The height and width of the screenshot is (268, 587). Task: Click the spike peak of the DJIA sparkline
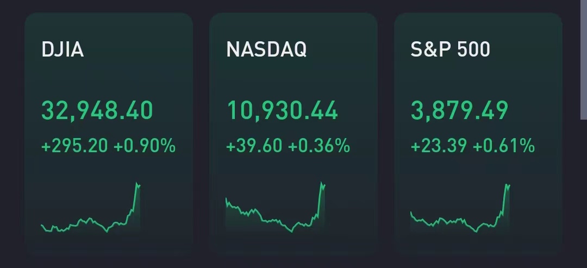click(136, 184)
